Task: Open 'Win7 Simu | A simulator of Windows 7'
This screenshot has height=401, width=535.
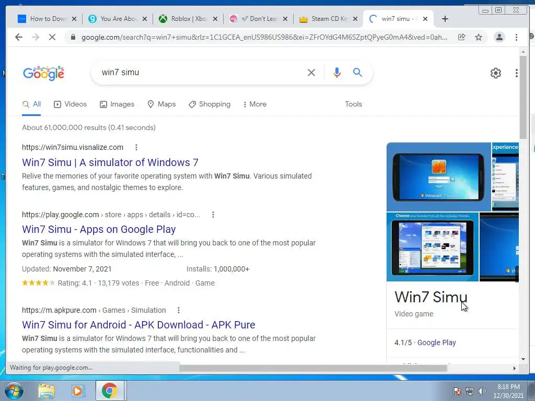Action: [x=110, y=162]
